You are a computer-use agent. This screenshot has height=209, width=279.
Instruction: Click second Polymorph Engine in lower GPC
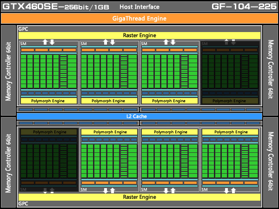[x=109, y=132]
